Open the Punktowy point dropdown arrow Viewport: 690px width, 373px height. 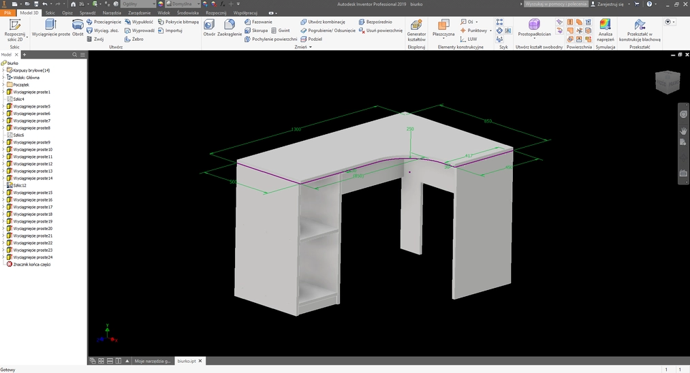pyautogui.click(x=490, y=31)
